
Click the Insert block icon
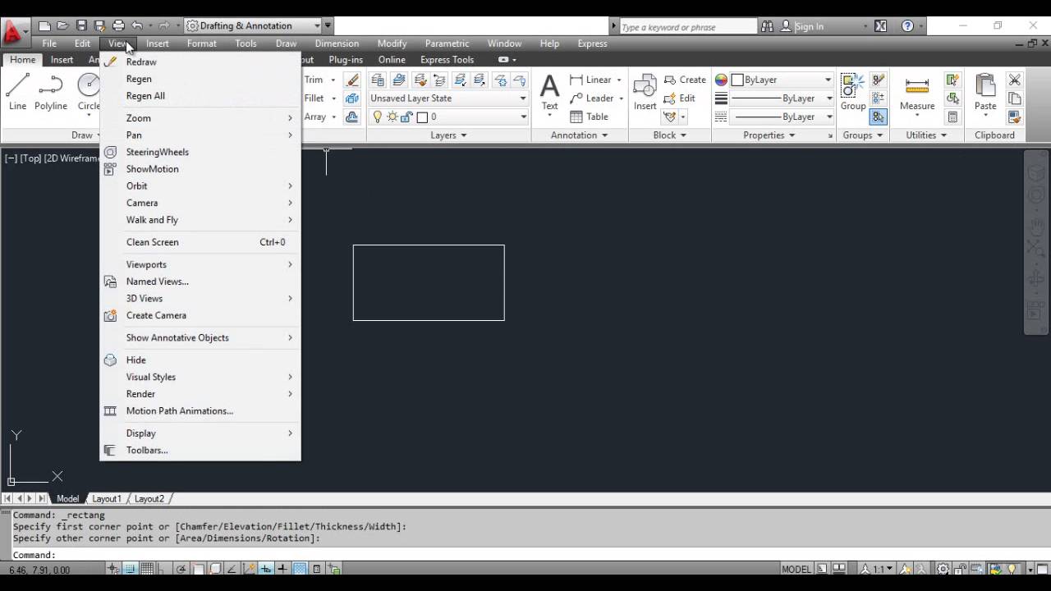645,92
